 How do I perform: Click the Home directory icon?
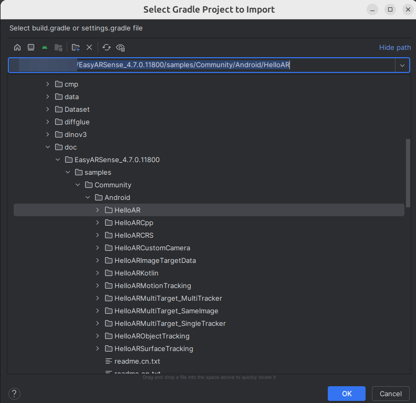point(17,47)
